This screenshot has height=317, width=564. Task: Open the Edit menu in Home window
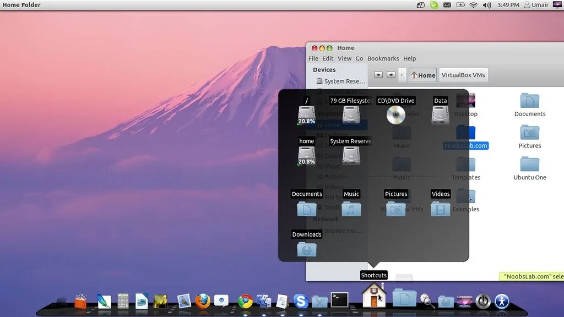pos(328,58)
